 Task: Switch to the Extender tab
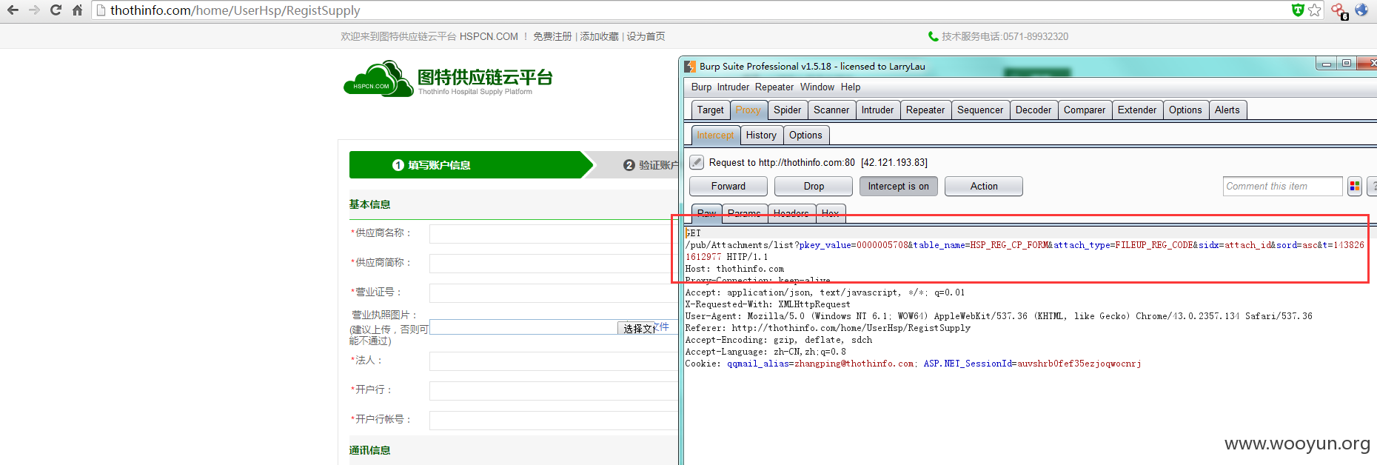[x=1137, y=110]
